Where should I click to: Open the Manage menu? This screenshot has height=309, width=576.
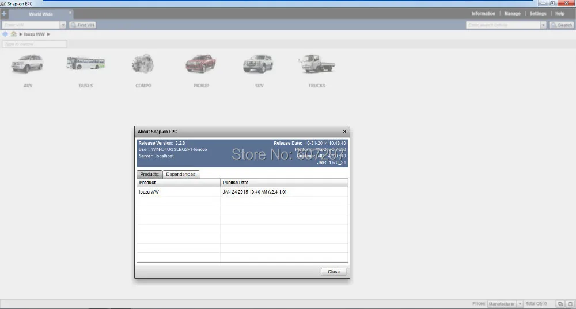tap(512, 14)
